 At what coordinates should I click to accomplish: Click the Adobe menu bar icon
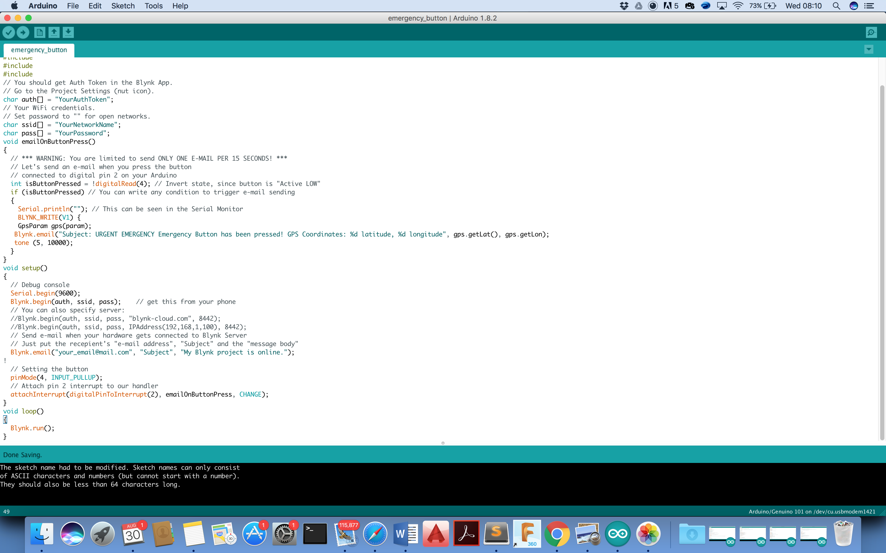[671, 6]
